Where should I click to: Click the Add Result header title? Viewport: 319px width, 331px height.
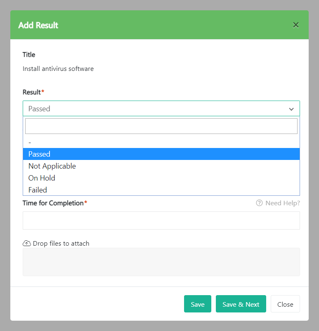tap(38, 25)
